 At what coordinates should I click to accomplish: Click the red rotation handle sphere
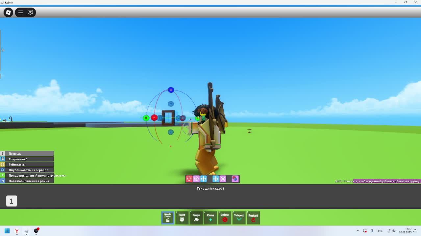[154, 118]
